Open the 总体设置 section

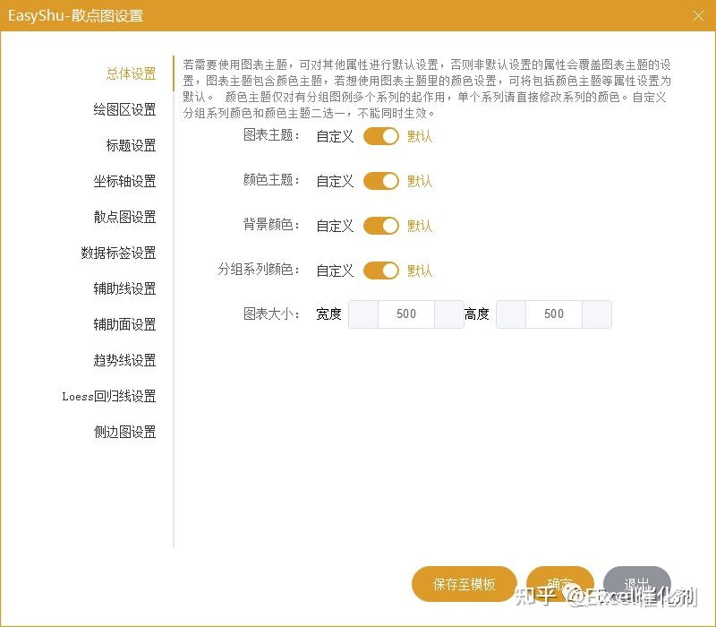tap(132, 73)
